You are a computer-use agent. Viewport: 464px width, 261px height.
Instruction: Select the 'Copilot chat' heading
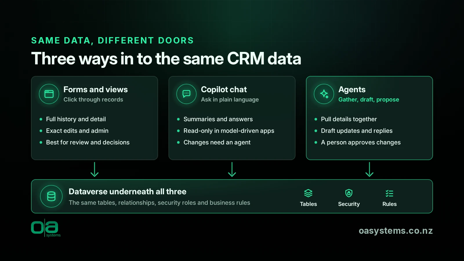coord(224,89)
